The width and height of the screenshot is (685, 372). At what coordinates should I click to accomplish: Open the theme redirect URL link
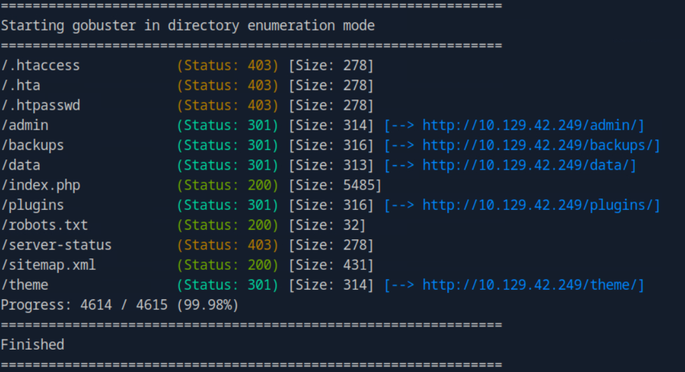pos(533,285)
